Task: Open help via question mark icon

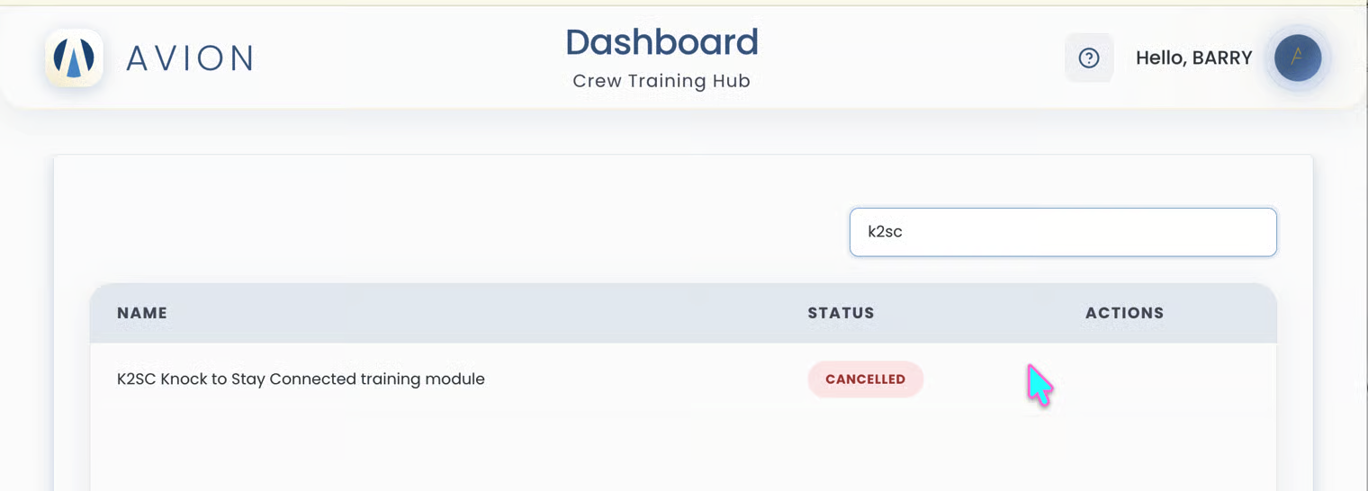Action: pos(1089,58)
